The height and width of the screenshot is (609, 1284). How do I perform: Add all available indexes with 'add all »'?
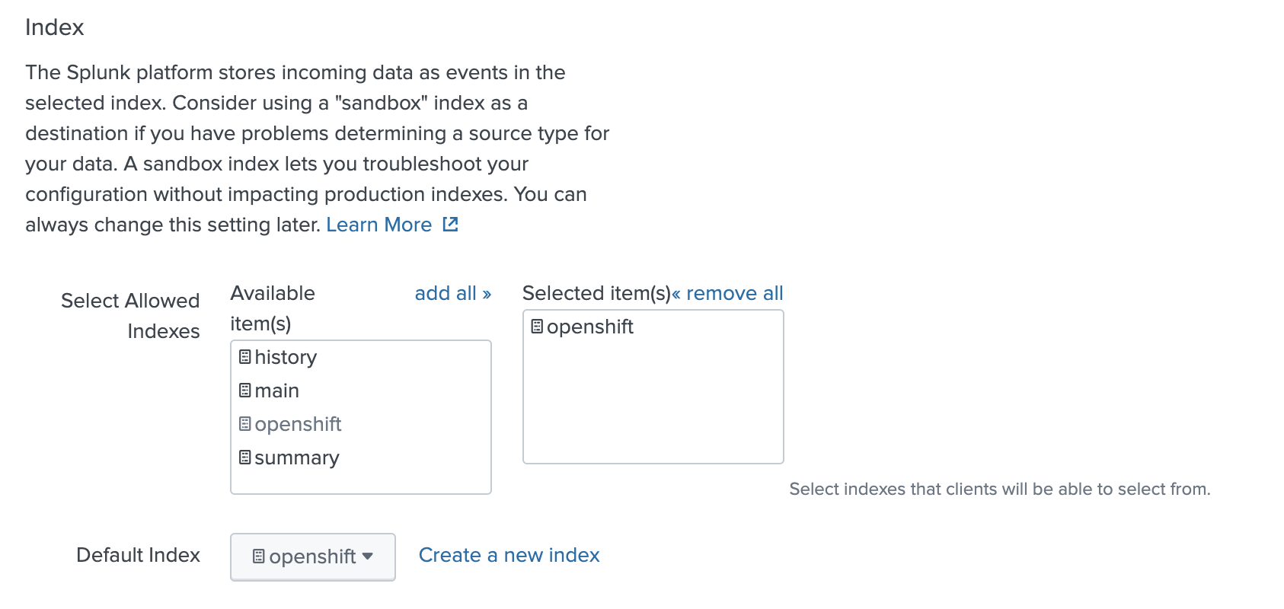point(452,293)
